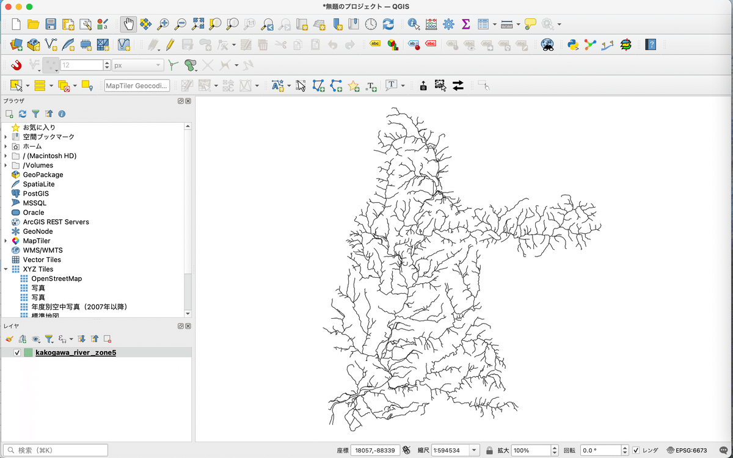Select the PostGIS browser entry
The width and height of the screenshot is (733, 458).
pyautogui.click(x=35, y=194)
